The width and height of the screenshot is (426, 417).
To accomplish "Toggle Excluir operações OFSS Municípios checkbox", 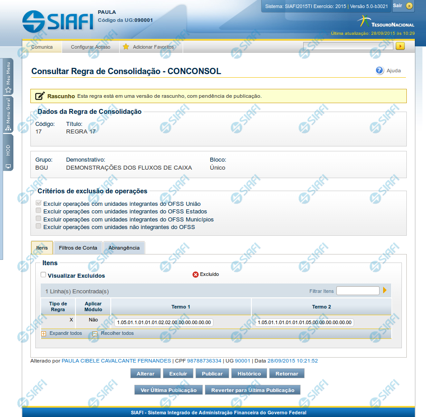I will point(39,219).
